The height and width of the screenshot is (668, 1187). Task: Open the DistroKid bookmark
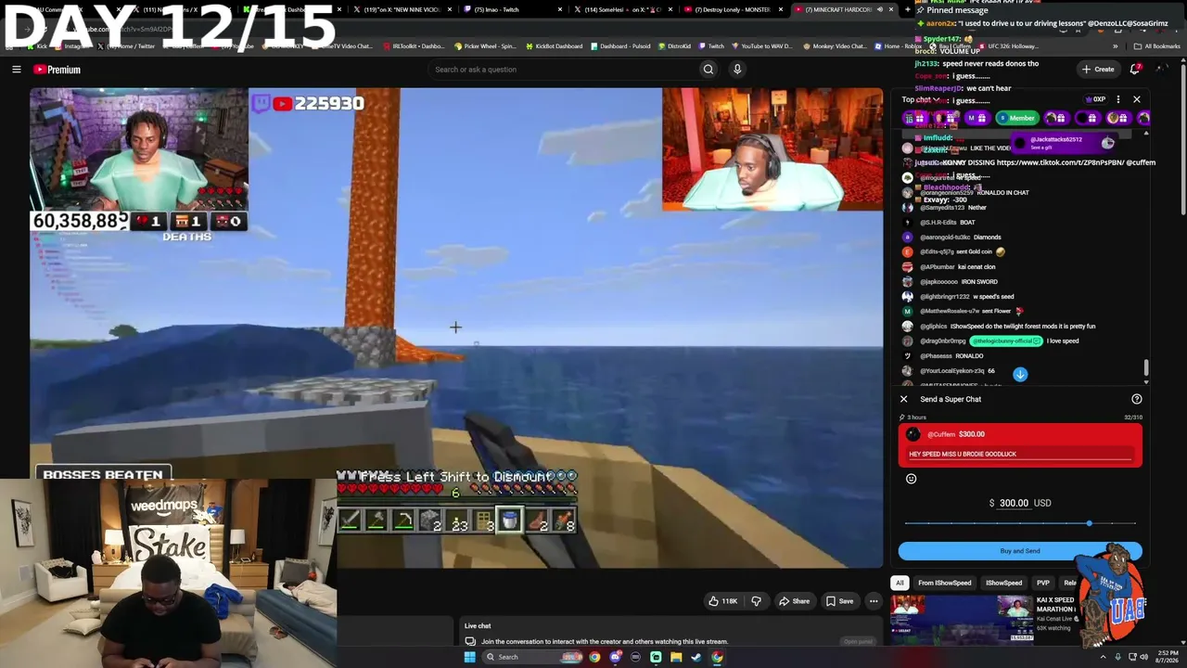[x=673, y=45]
